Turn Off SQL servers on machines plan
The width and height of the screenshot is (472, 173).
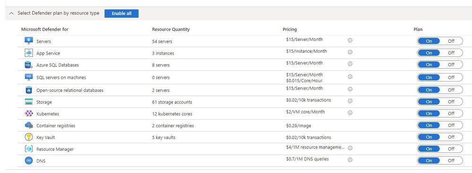tap(451, 77)
